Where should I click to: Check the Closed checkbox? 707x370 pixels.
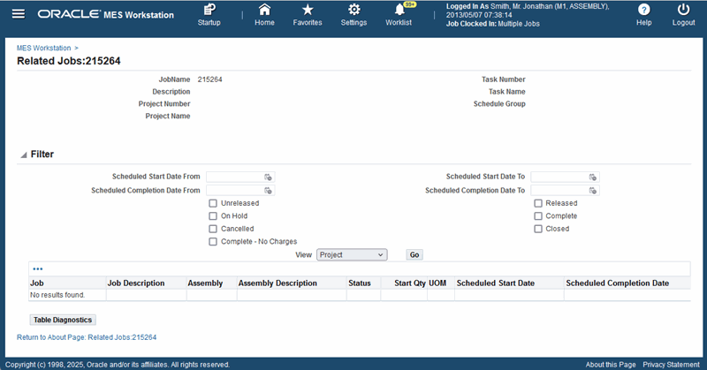click(538, 229)
